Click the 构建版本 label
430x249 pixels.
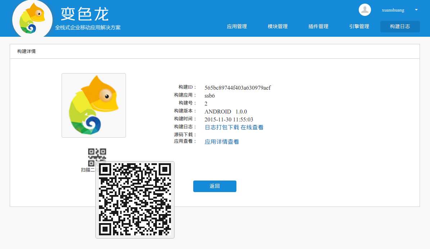point(185,111)
